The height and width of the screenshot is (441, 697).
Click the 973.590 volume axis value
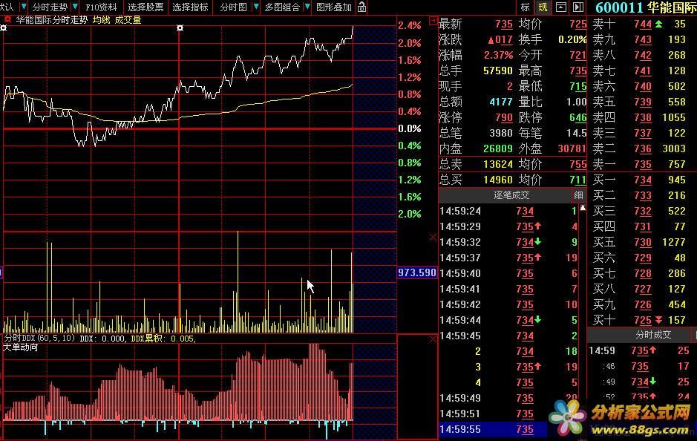pyautogui.click(x=417, y=272)
